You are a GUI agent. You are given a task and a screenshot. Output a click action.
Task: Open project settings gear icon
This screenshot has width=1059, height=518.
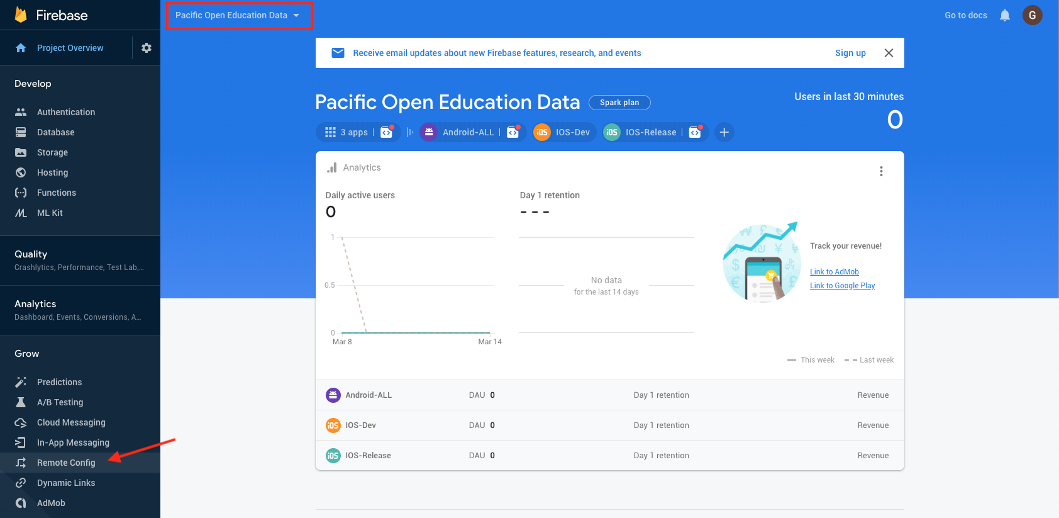[x=147, y=48]
